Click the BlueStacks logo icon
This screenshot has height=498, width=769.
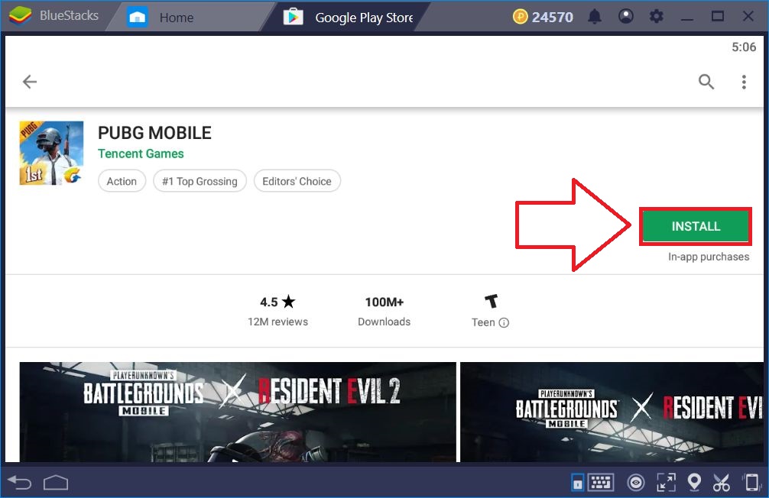(20, 16)
